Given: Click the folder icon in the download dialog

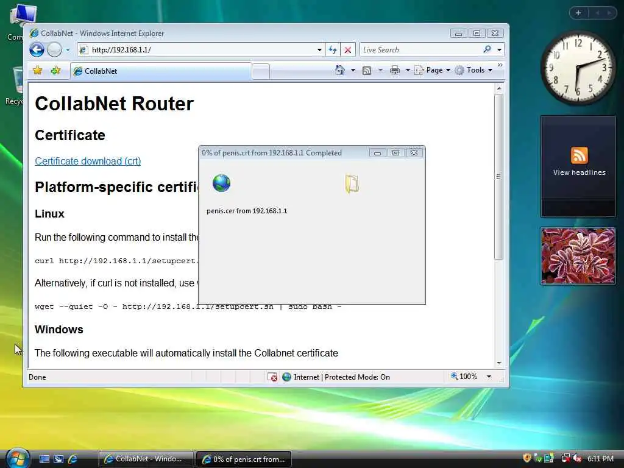Looking at the screenshot, I should (x=352, y=184).
